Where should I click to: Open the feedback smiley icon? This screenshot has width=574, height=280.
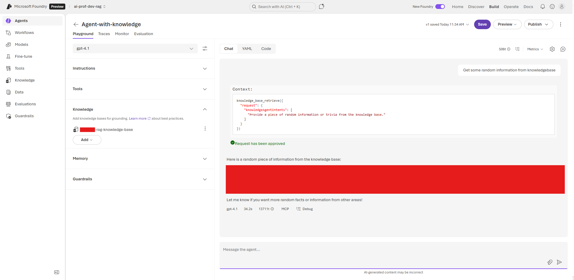tap(552, 7)
